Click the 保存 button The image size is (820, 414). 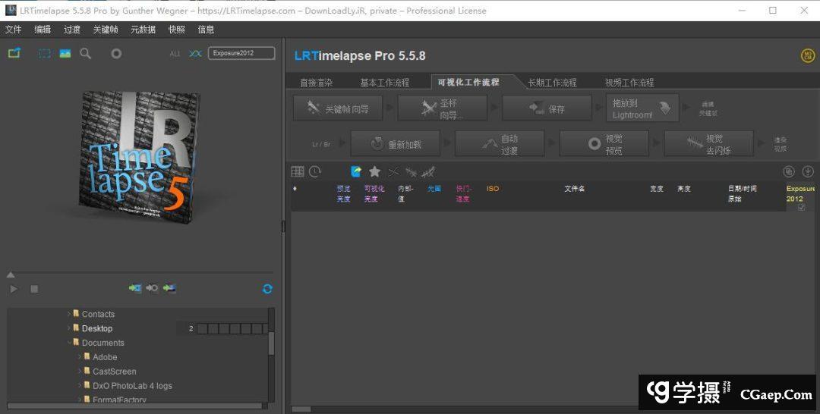(x=547, y=108)
